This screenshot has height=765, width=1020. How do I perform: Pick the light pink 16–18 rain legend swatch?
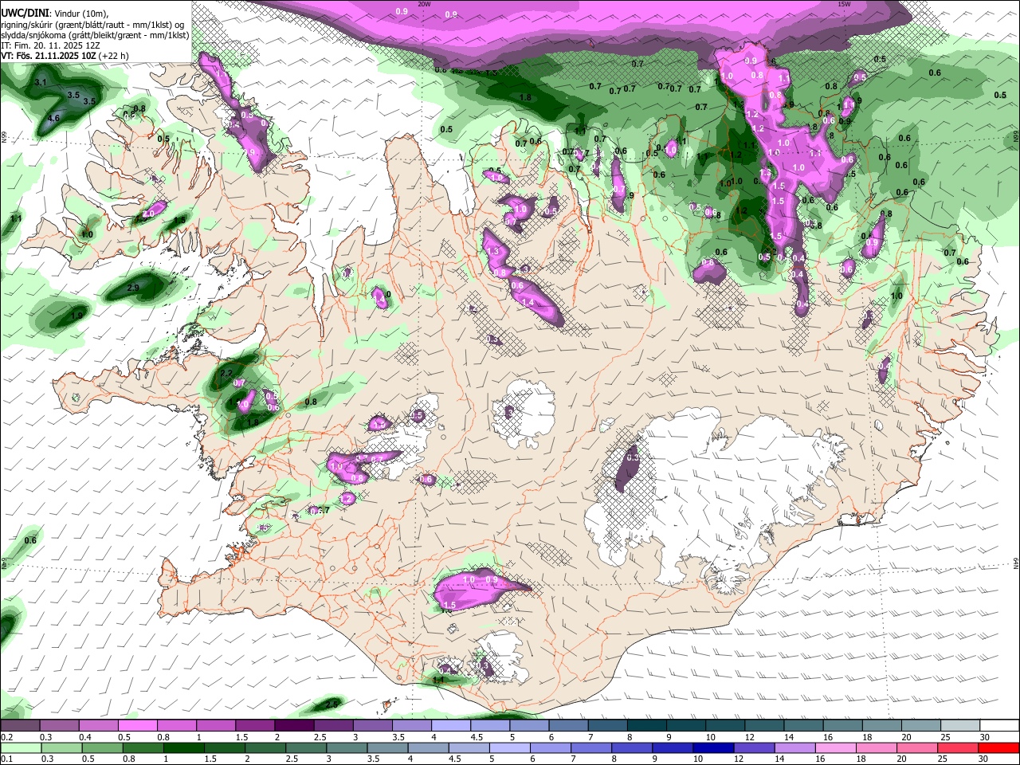[x=835, y=748]
